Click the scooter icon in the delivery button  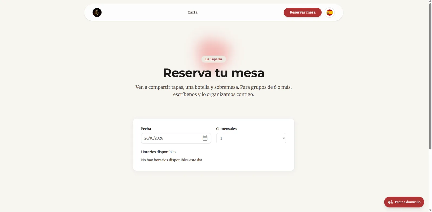click(x=390, y=202)
